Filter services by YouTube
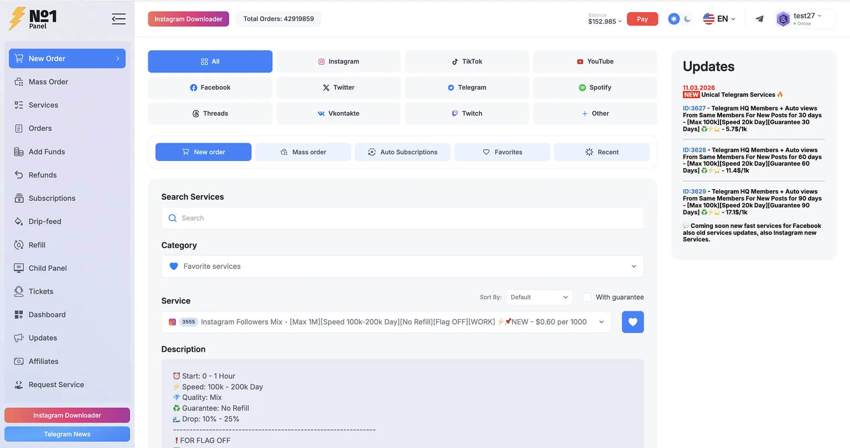 tap(595, 61)
